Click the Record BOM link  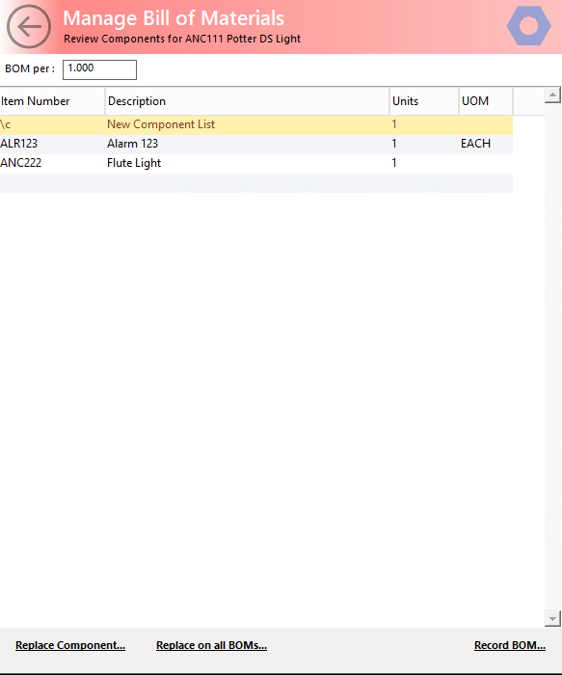click(x=510, y=645)
